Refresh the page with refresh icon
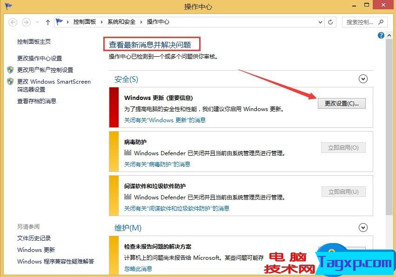The height and width of the screenshot is (277, 396). [330, 22]
